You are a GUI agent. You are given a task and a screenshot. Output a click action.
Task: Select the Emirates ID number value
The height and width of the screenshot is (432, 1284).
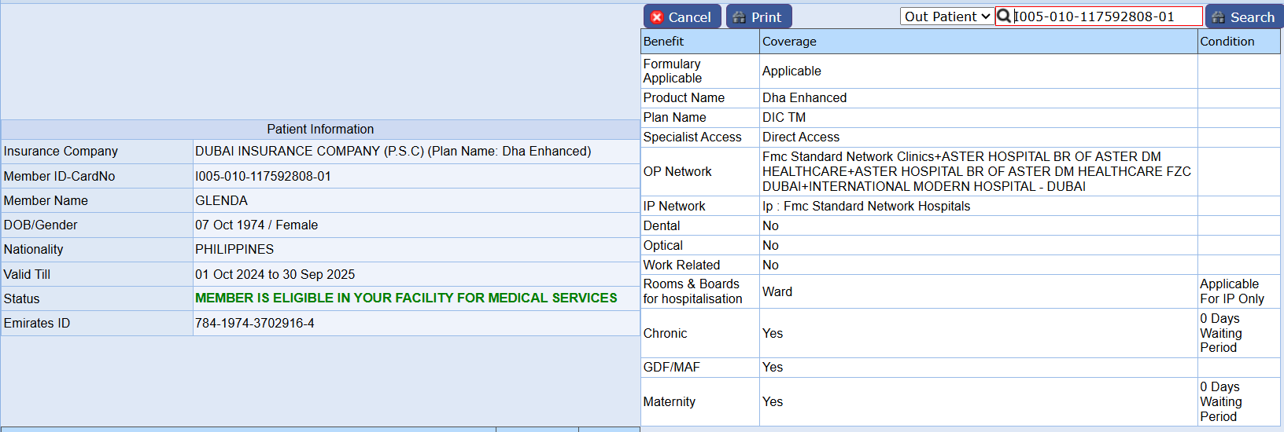pyautogui.click(x=255, y=324)
